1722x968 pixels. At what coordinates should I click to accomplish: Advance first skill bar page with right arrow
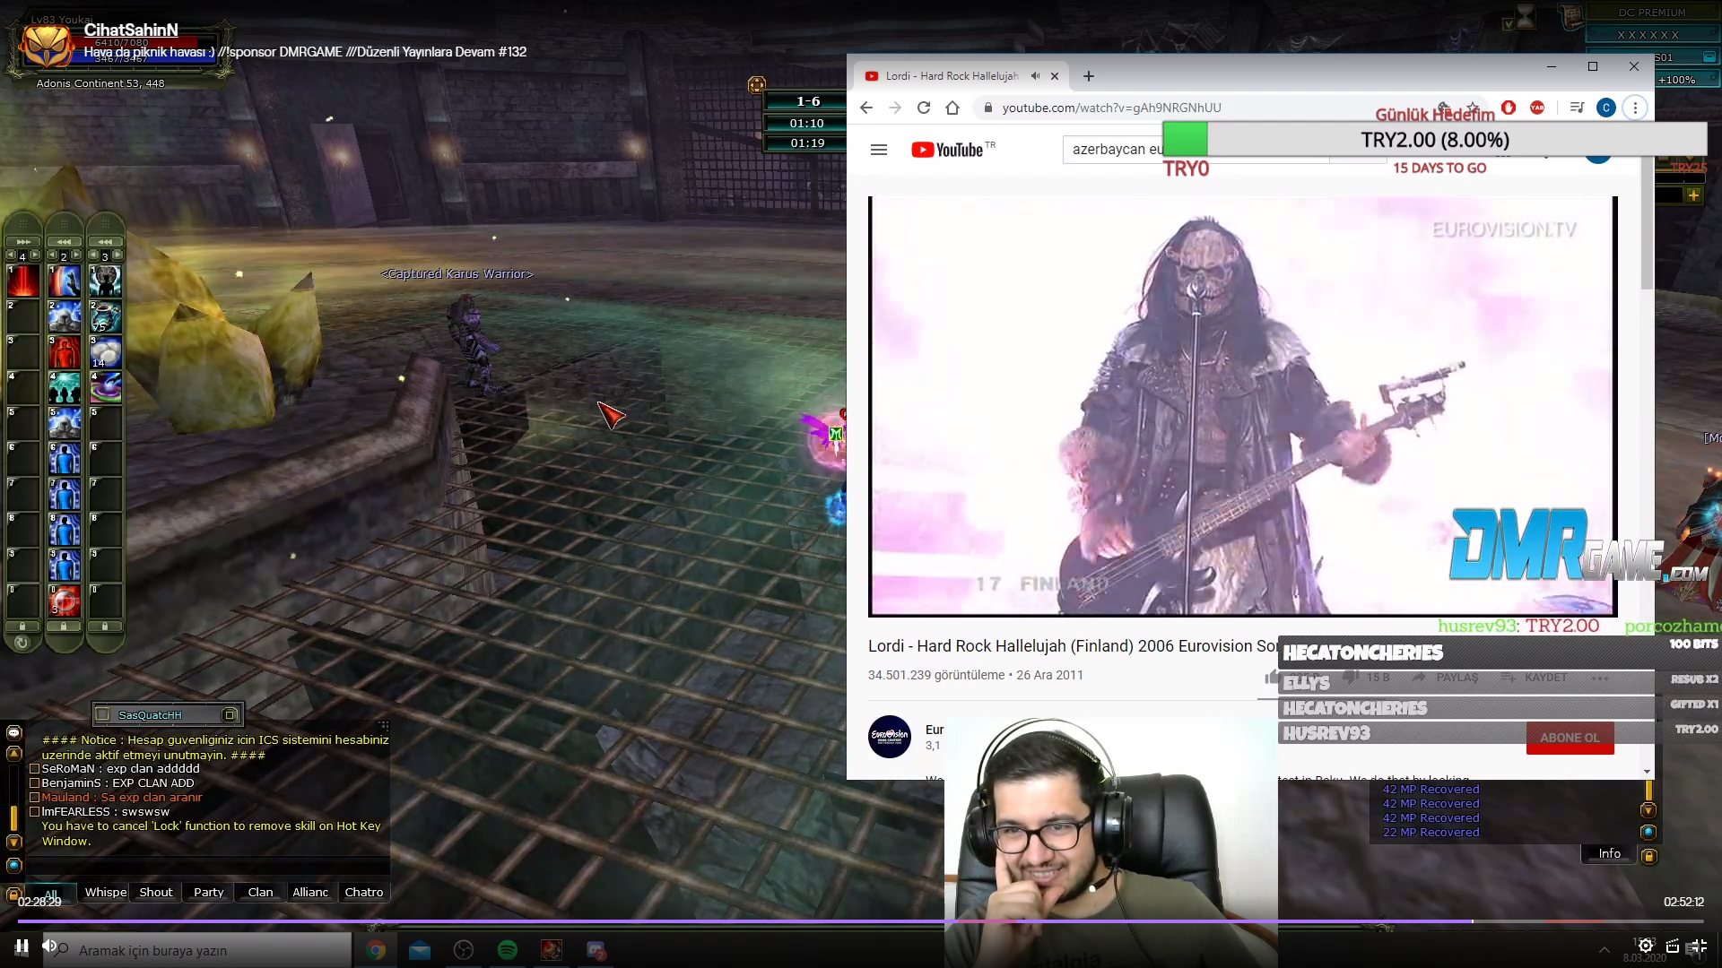[36, 255]
